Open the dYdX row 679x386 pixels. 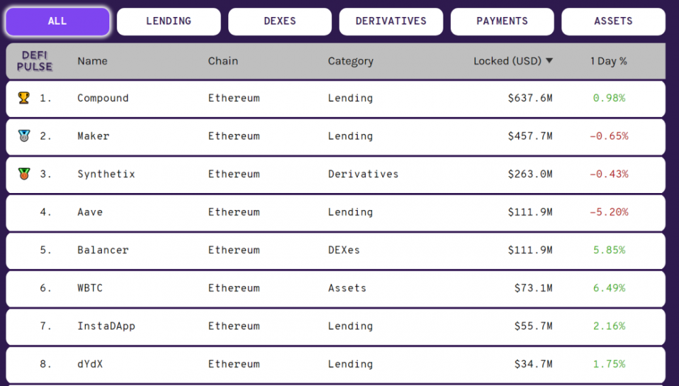tap(90, 364)
